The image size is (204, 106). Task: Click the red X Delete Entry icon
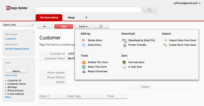click(x=83, y=40)
